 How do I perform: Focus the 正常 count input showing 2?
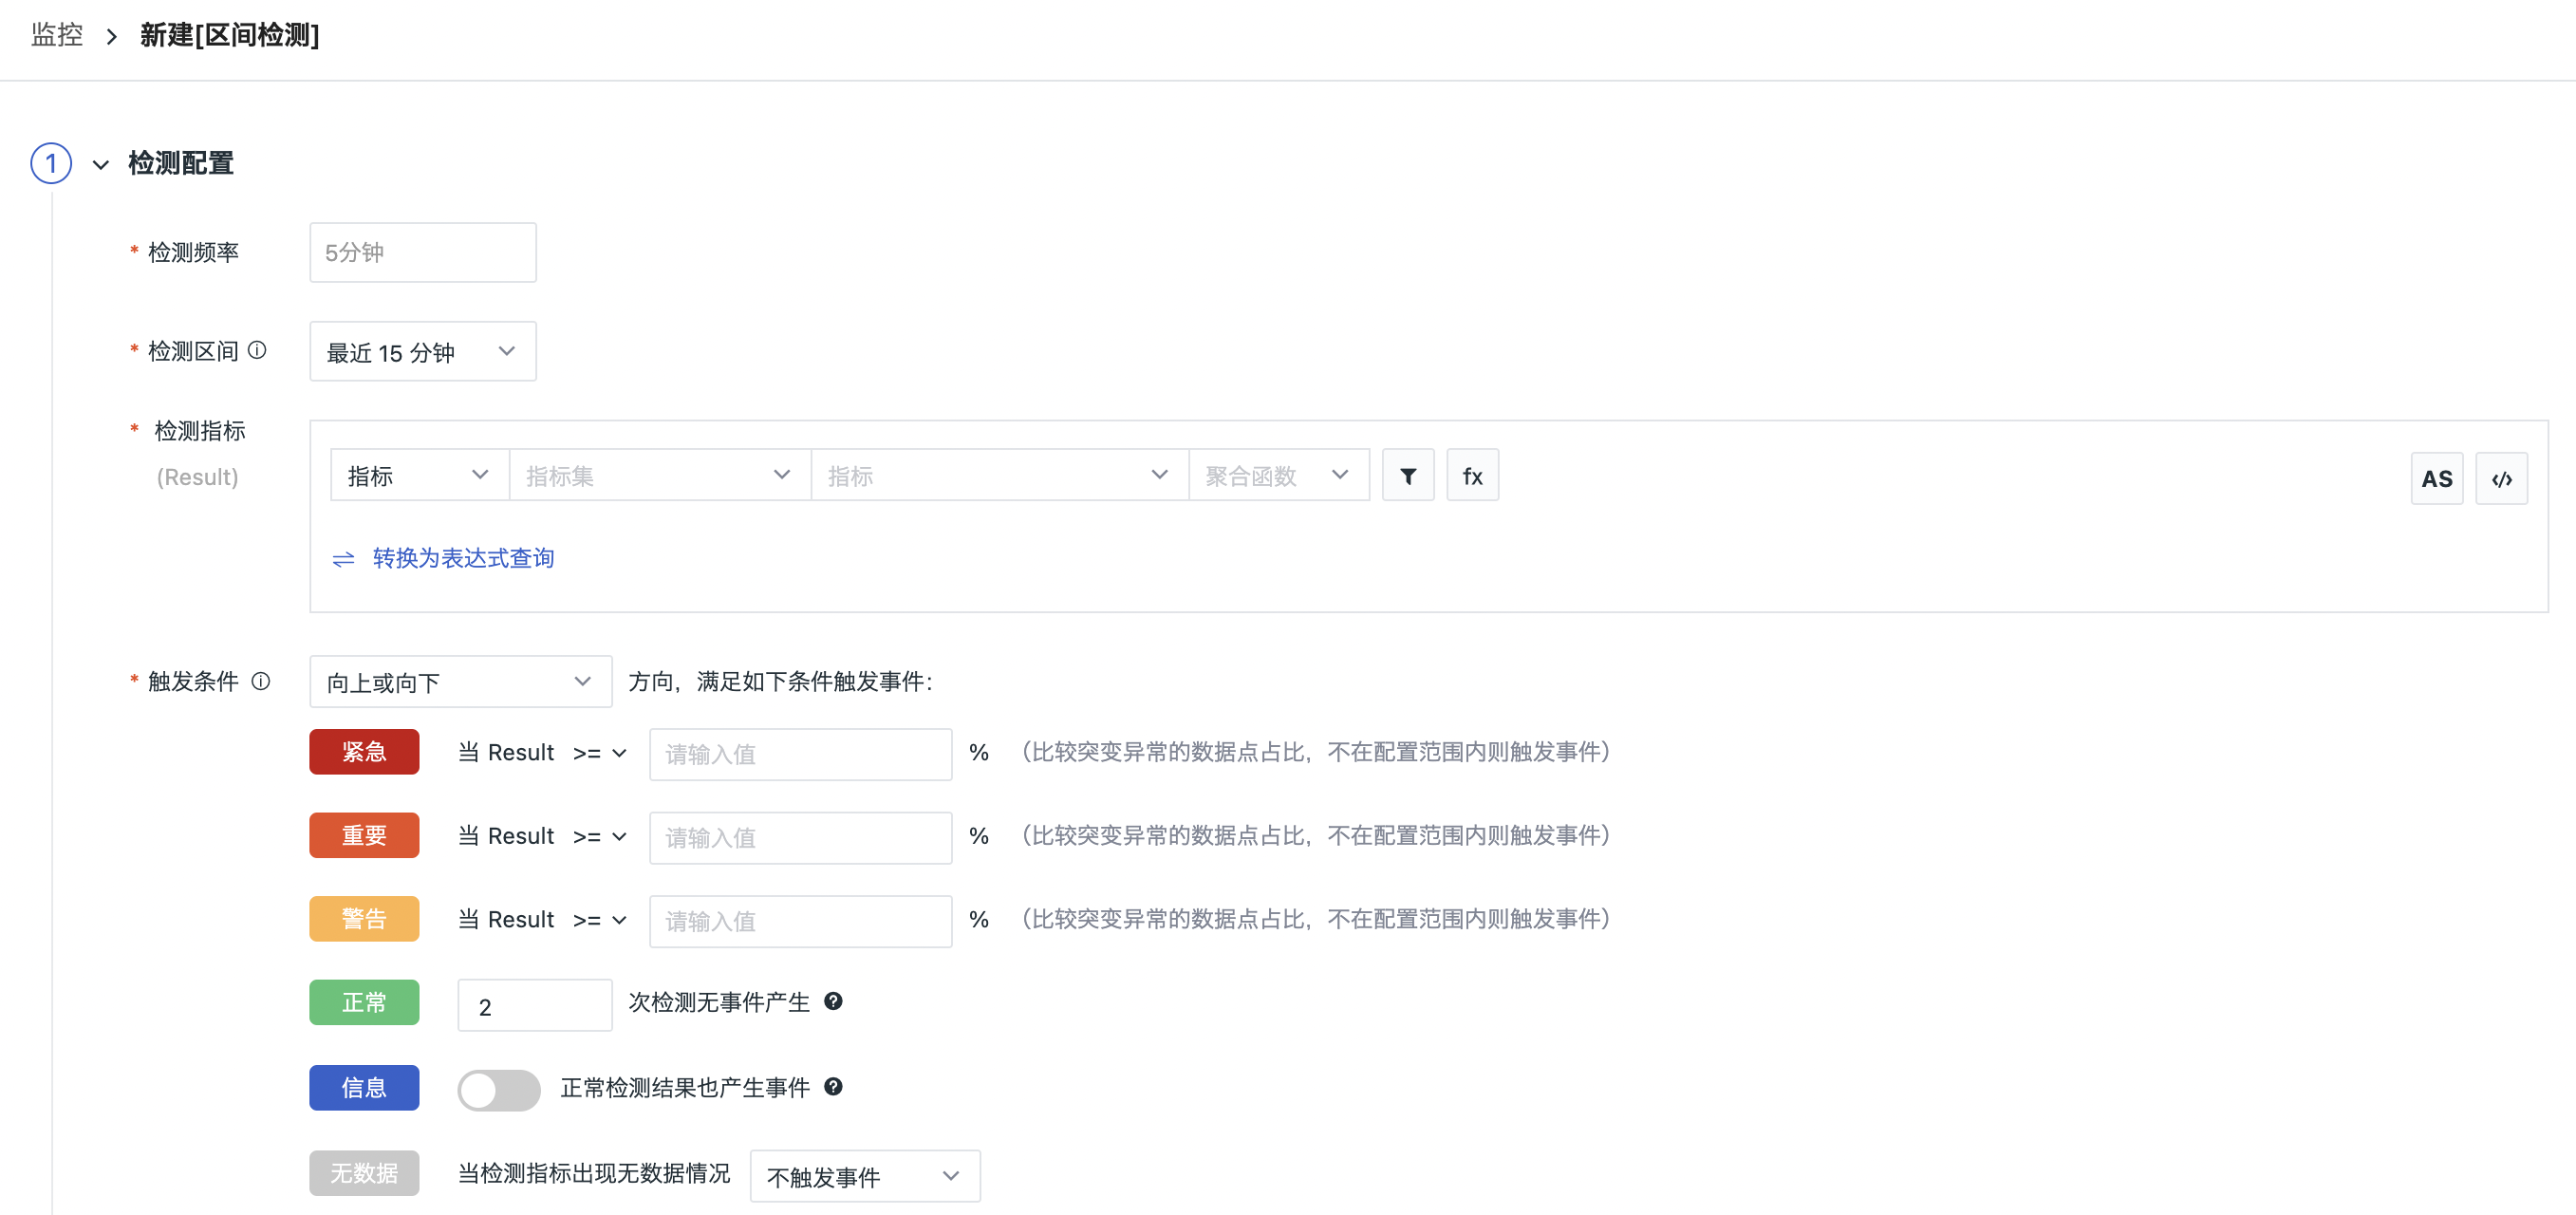click(x=534, y=1005)
